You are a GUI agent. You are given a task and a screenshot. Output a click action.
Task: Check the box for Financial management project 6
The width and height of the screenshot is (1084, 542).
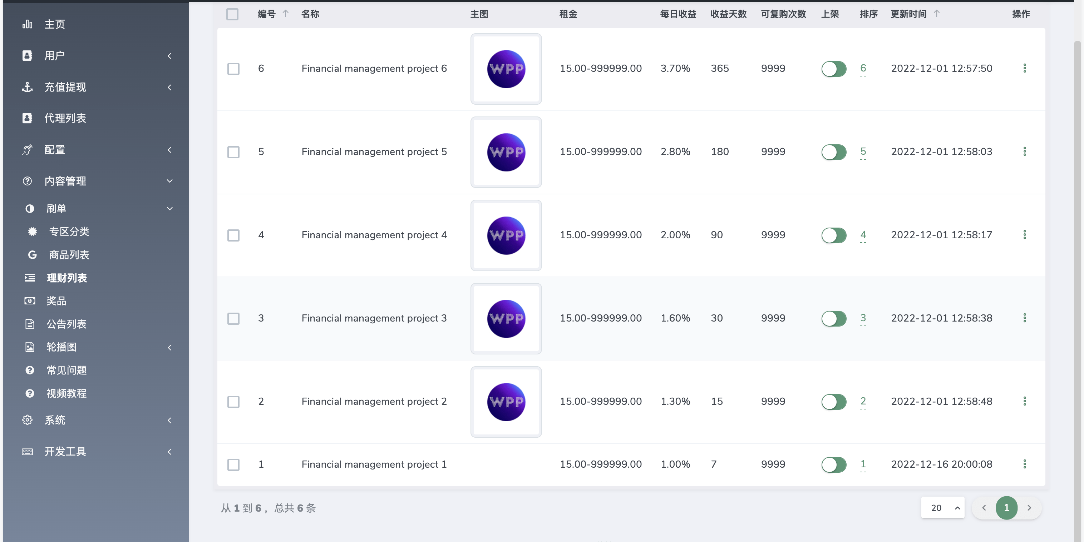pos(233,69)
